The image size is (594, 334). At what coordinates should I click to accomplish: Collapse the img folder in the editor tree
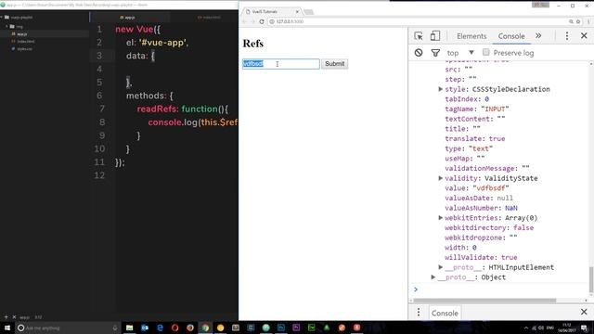click(6, 27)
